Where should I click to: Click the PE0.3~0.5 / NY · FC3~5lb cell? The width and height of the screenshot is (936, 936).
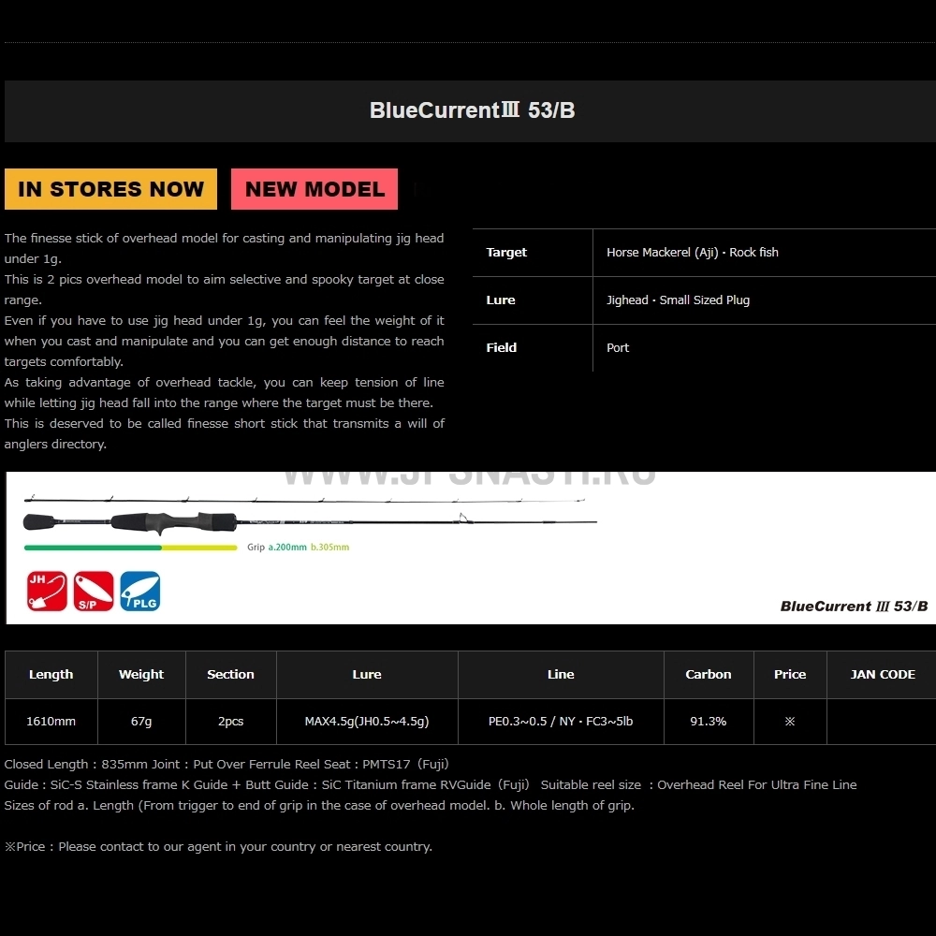(x=561, y=722)
